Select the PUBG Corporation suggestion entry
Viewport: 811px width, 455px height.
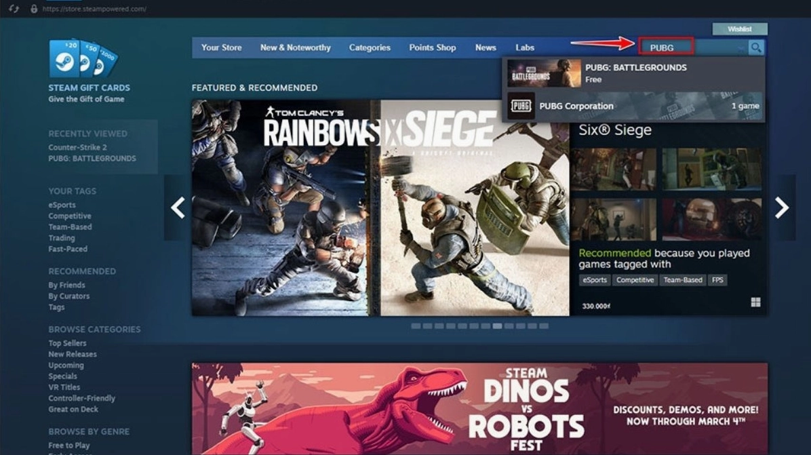tap(578, 106)
